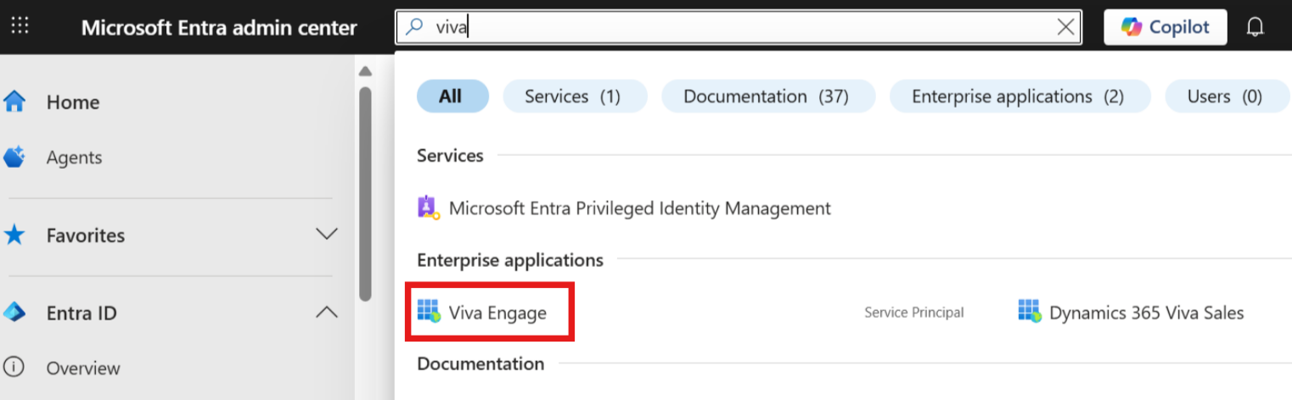Screen dimensions: 1292x400
Task: Clear search with the X icon
Action: [1066, 27]
